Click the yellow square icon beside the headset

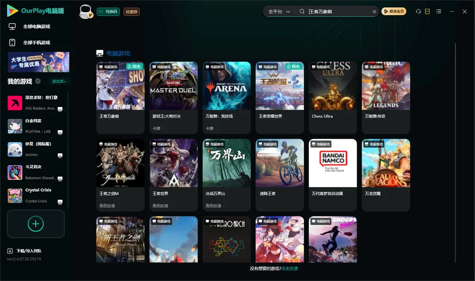(427, 11)
